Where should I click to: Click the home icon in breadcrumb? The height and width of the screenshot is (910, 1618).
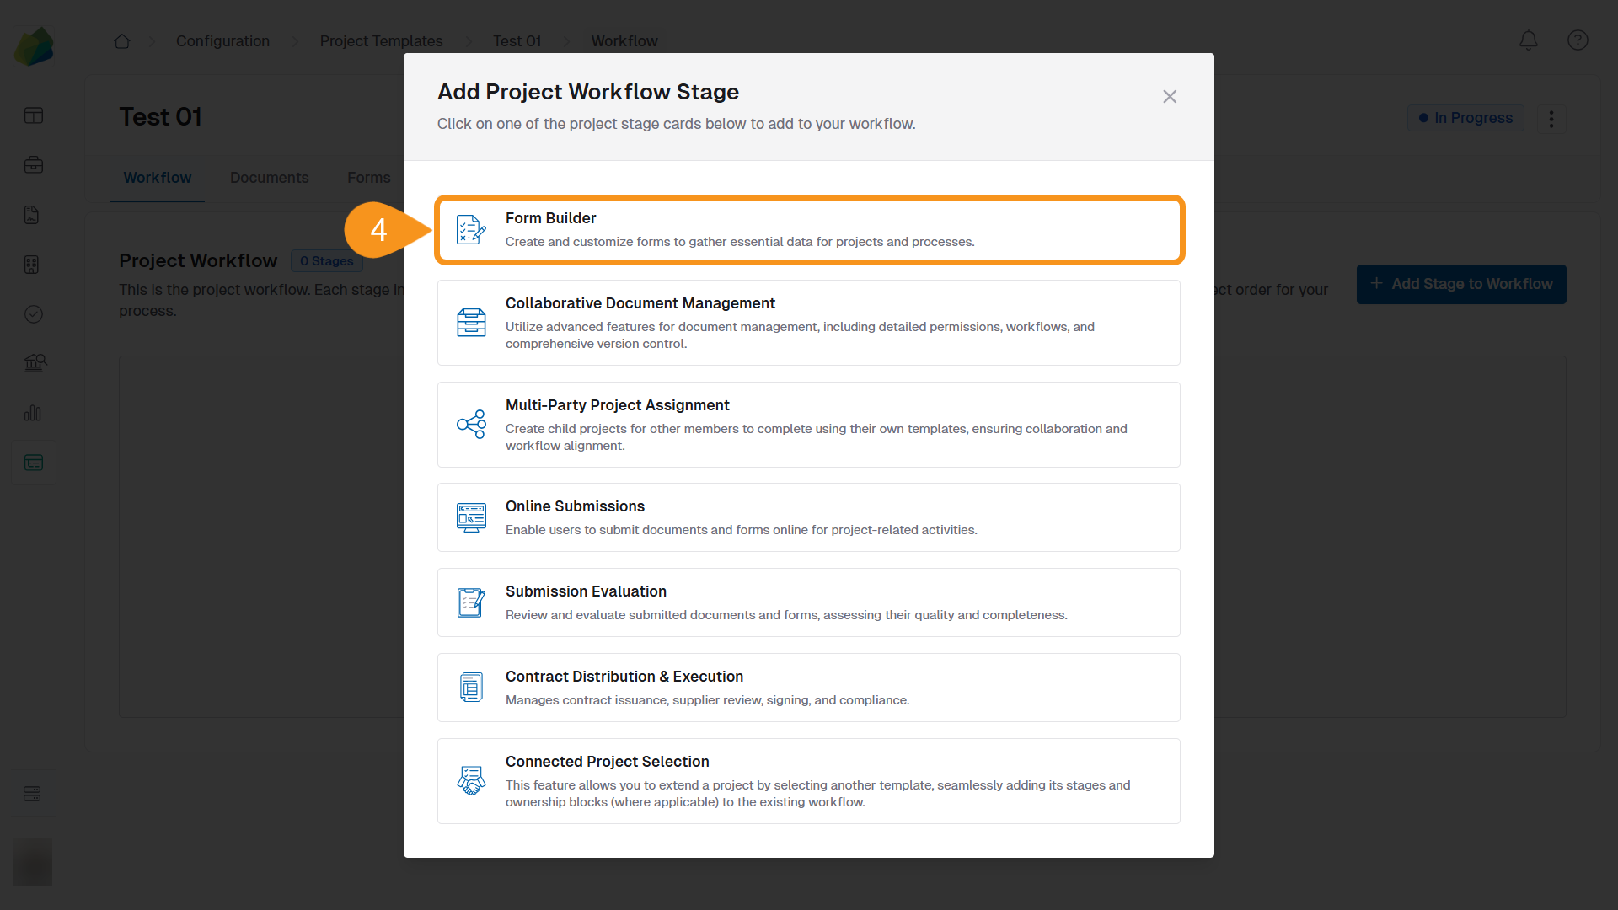tap(122, 41)
